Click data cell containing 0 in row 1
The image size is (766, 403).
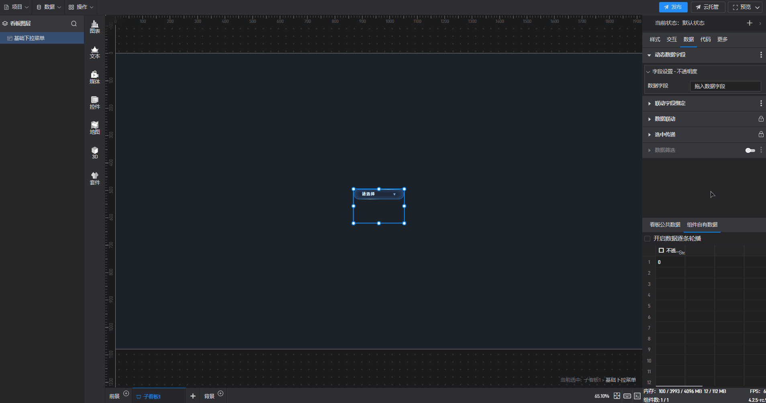click(x=670, y=262)
